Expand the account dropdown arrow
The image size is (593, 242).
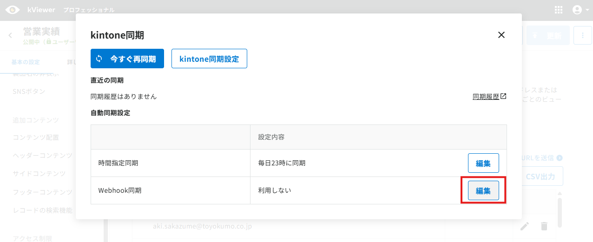click(587, 10)
